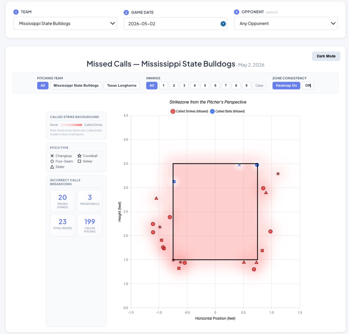
Task: Click the Slider triangle legend icon
Action: 52,167
